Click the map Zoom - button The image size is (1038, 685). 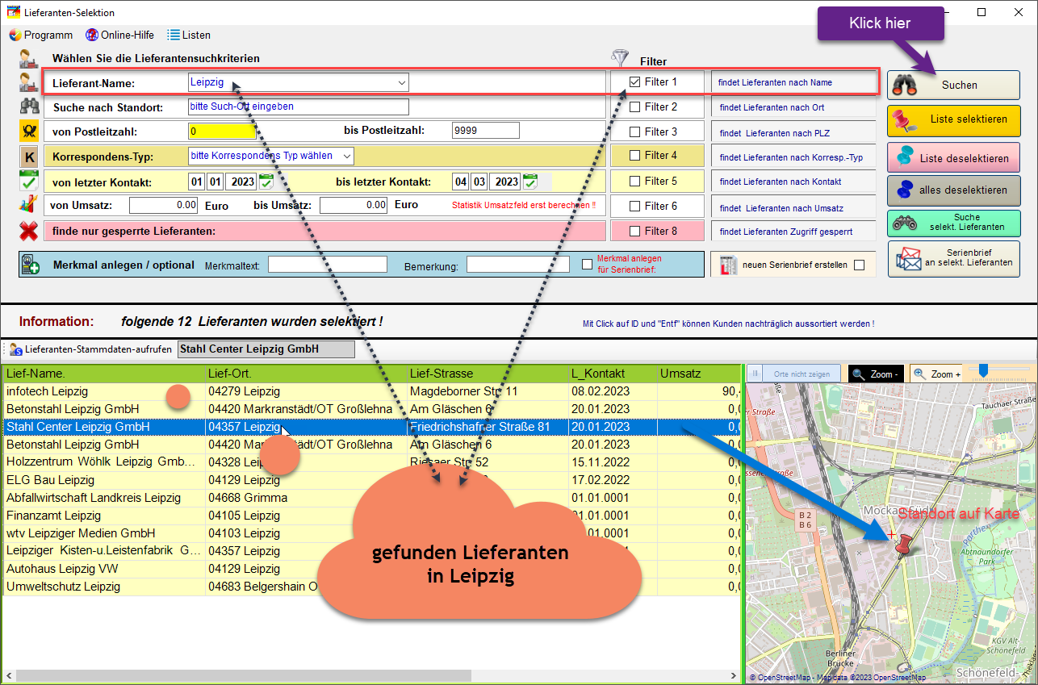875,374
